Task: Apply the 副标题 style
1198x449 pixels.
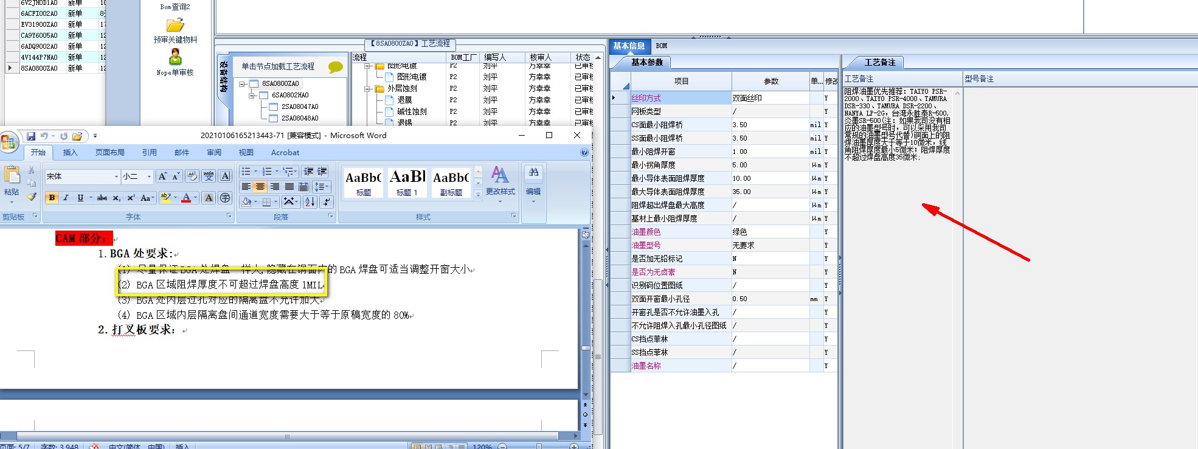Action: tap(451, 182)
